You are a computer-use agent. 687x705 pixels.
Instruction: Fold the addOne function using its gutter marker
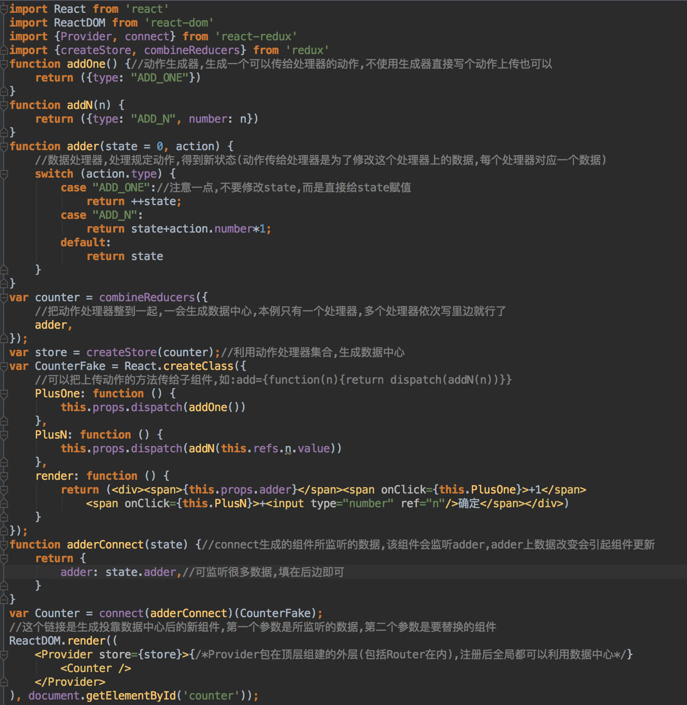click(4, 64)
